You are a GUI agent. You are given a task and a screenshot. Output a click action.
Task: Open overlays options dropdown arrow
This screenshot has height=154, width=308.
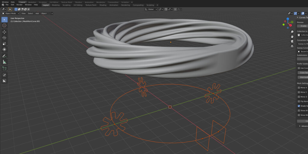[x=306, y=13]
